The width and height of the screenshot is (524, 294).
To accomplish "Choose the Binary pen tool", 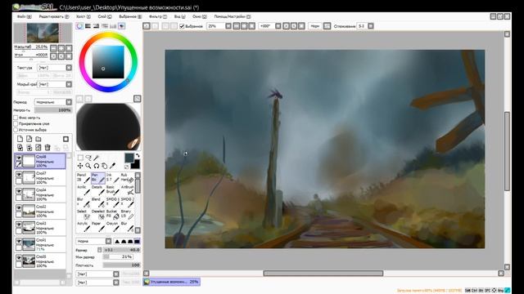I will pyautogui.click(x=128, y=214).
